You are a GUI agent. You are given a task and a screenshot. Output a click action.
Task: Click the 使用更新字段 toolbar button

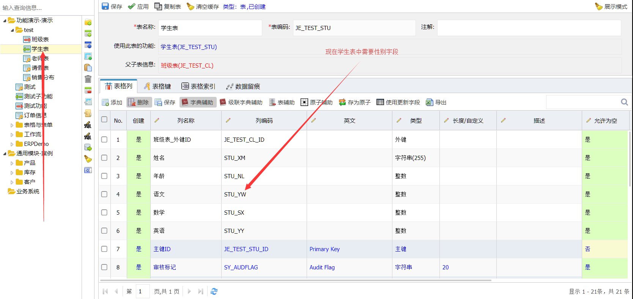tap(398, 102)
